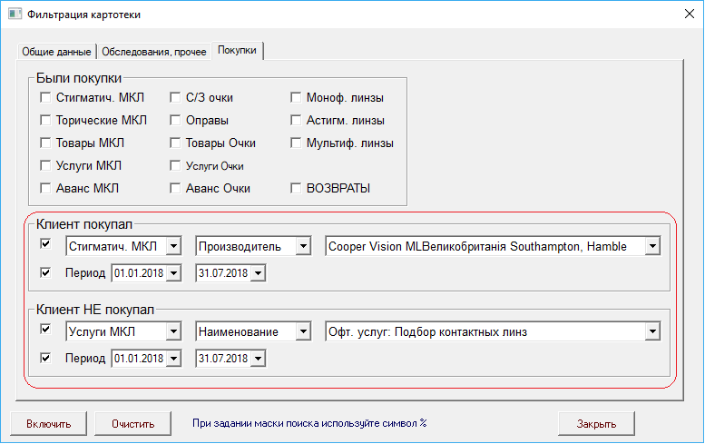This screenshot has height=444, width=705.
Task: Enable the Стигматич. МКЛ checkbox
Action: click(45, 97)
